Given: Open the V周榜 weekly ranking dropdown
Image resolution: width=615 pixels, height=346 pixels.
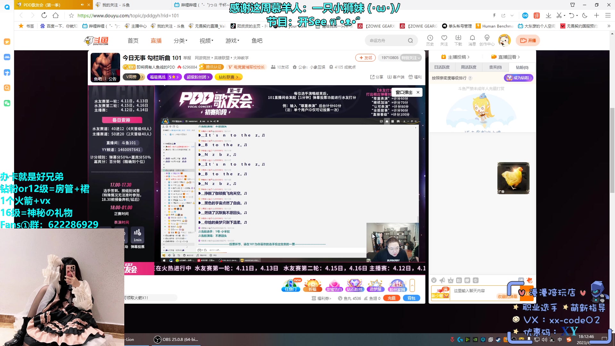Looking at the screenshot, I should (133, 77).
